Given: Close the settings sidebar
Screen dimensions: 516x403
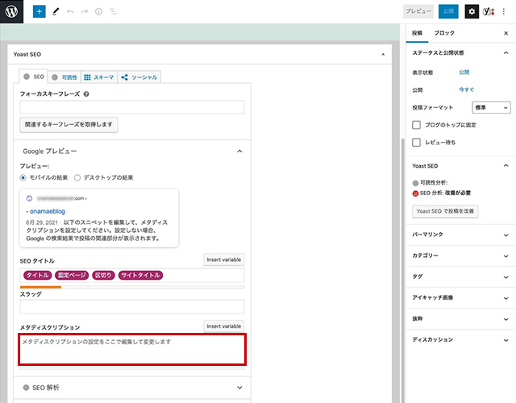Looking at the screenshot, I should click(x=506, y=33).
